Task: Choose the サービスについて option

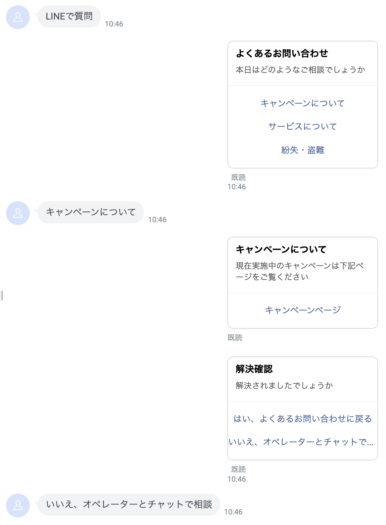Action: [303, 126]
